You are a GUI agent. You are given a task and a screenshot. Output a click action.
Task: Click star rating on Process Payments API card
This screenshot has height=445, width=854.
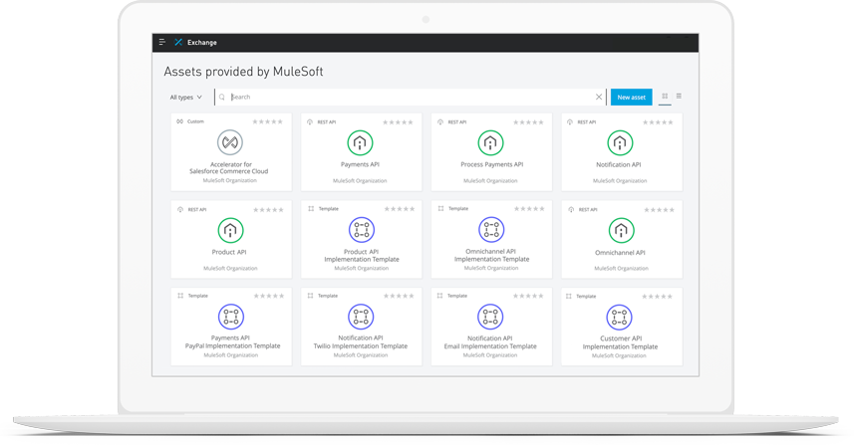tap(528, 122)
